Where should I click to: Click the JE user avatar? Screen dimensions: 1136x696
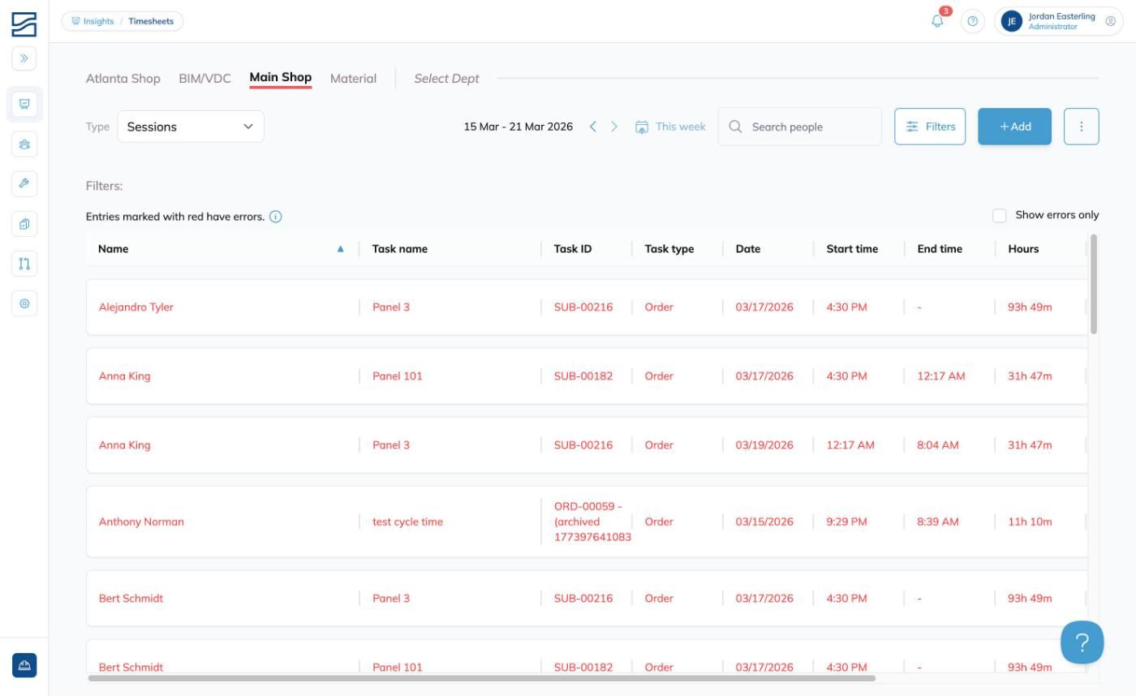coord(1012,21)
